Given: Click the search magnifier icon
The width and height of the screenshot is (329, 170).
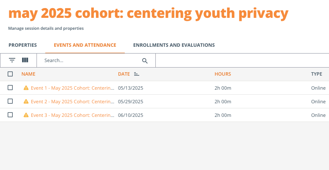Looking at the screenshot, I should pos(145,61).
